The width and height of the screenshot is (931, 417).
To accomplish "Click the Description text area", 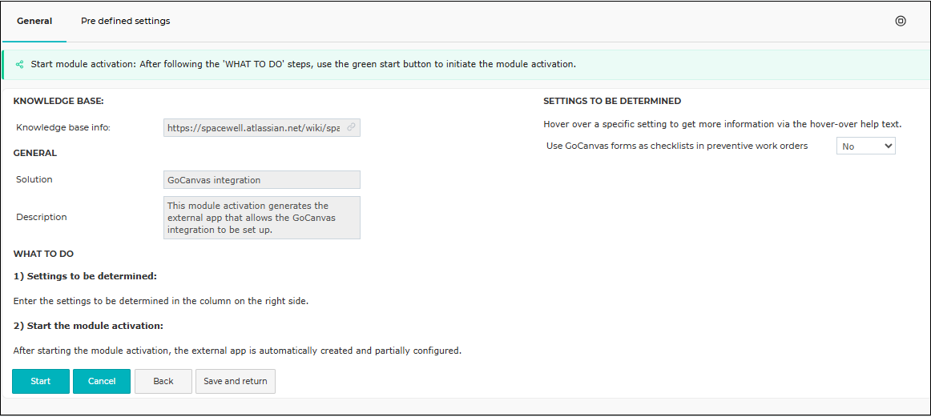I will pyautogui.click(x=262, y=218).
